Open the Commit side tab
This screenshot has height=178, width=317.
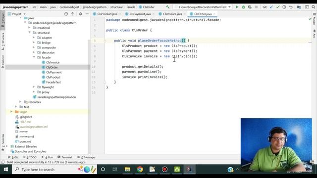click(3, 61)
